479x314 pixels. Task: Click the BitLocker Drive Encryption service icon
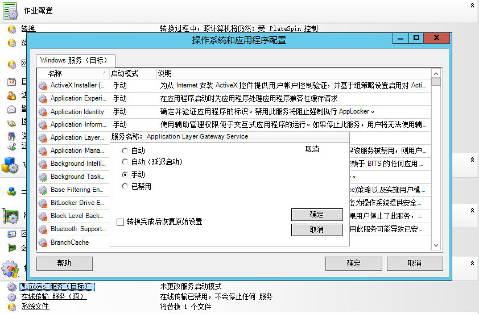(x=43, y=203)
